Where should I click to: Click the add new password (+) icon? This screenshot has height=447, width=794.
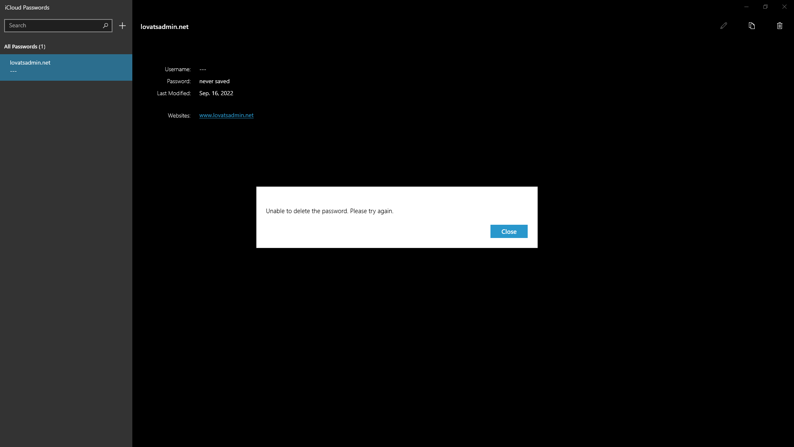122,26
